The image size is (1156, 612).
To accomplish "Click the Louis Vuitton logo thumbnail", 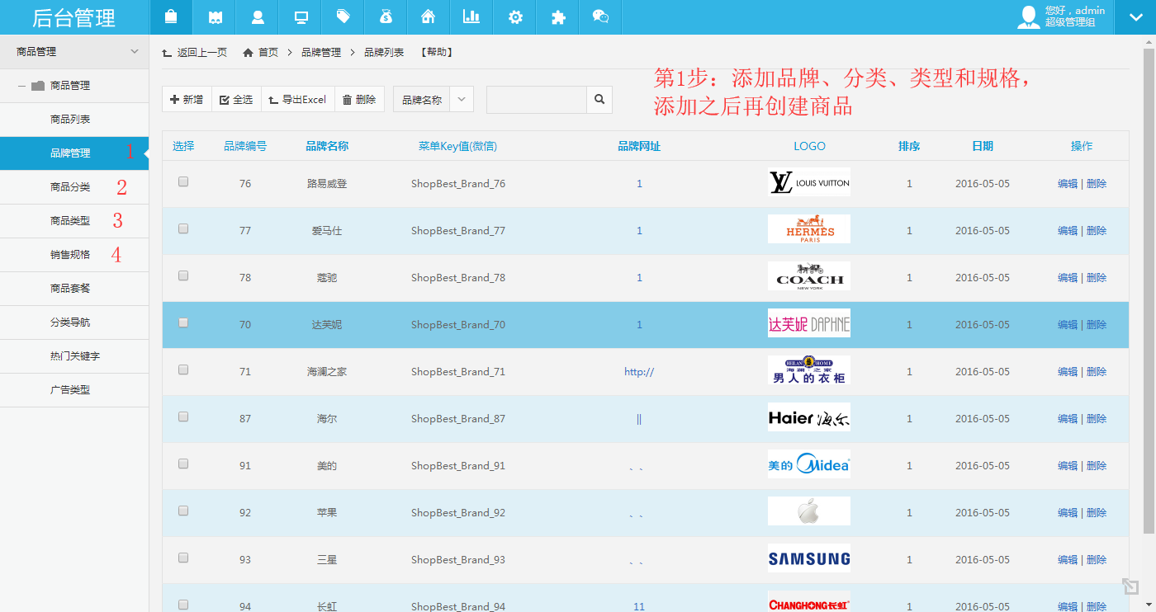I will coord(808,182).
